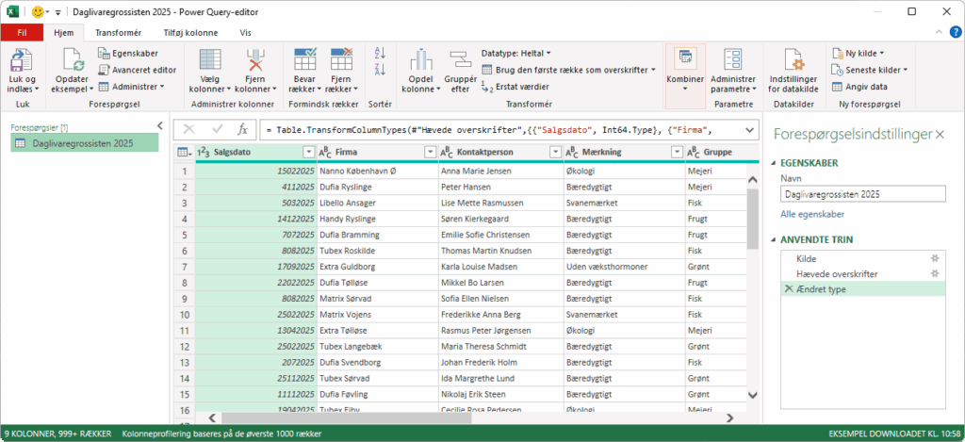Select the cell Nanno København Ø
Image resolution: width=965 pixels, height=442 pixels.
[x=377, y=171]
